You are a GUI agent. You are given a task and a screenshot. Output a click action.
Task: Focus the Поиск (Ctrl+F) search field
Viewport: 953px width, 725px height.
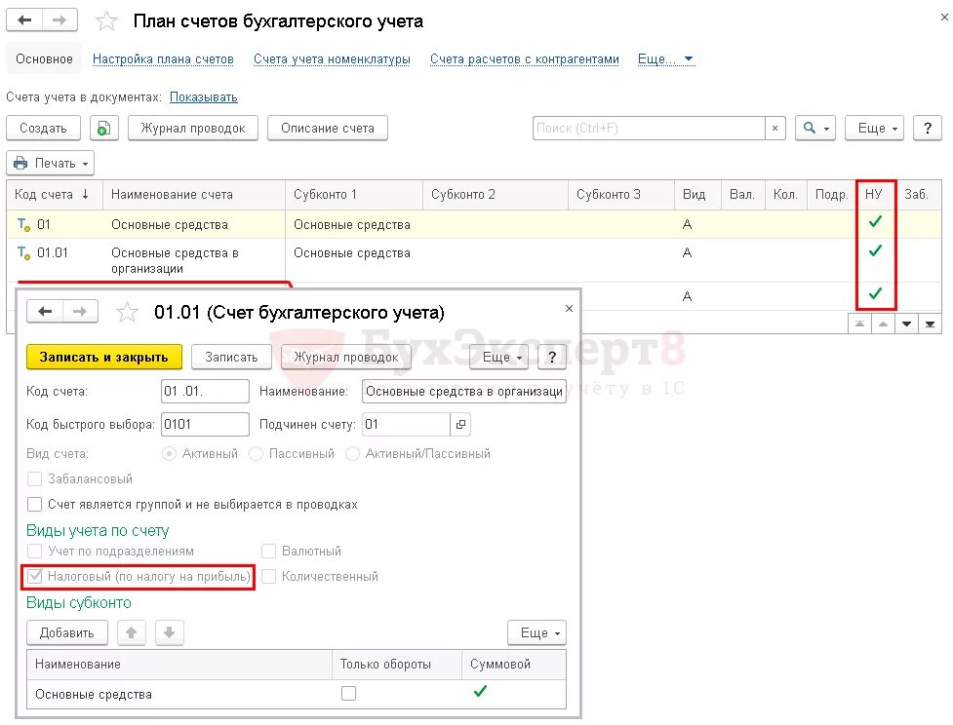649,128
